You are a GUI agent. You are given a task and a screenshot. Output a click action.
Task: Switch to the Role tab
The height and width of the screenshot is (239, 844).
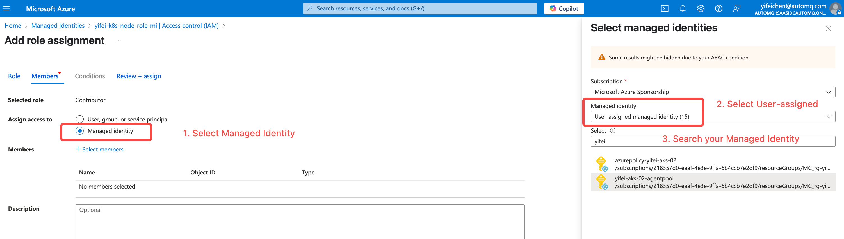point(14,76)
